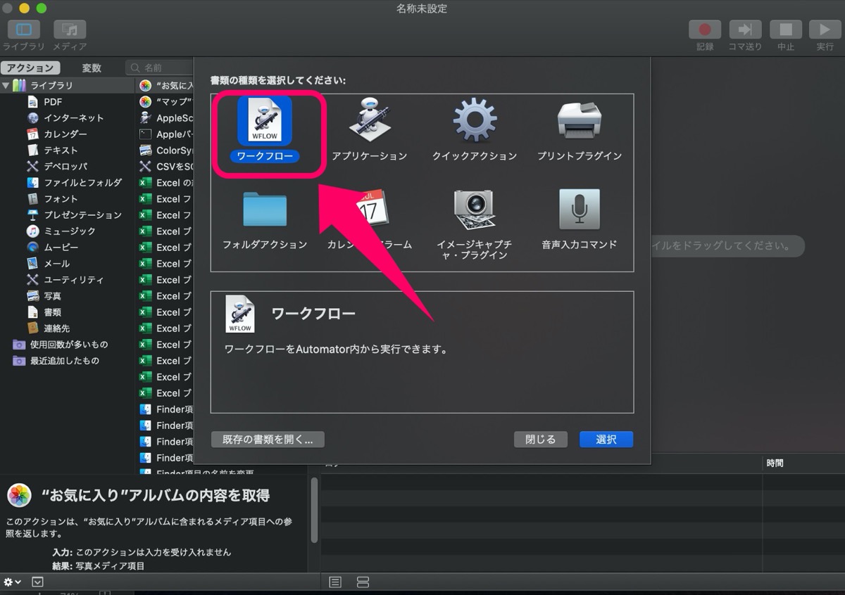The image size is (845, 595).
Task: Select the "マップ" action in the list
Action: 165,101
